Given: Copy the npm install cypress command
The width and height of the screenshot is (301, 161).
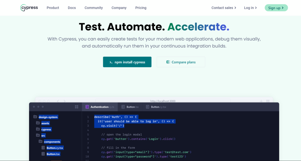Looking at the screenshot, I should (127, 62).
